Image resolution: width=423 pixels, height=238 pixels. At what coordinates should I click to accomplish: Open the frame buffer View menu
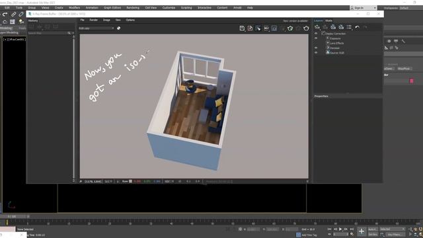118,20
